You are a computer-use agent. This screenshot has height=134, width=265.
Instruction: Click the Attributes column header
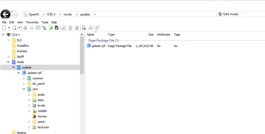pyautogui.click(x=164, y=35)
